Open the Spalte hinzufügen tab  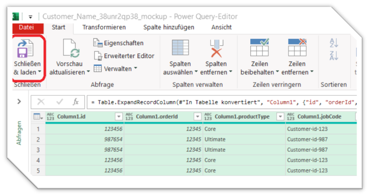click(169, 28)
